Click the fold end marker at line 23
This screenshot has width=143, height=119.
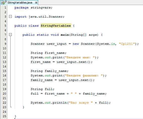11,107
